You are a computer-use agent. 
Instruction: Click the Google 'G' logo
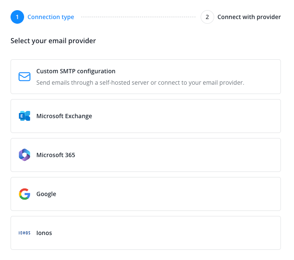(24, 194)
